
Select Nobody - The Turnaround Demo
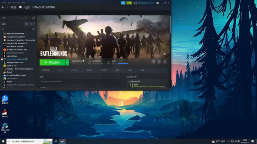click(x=20, y=69)
